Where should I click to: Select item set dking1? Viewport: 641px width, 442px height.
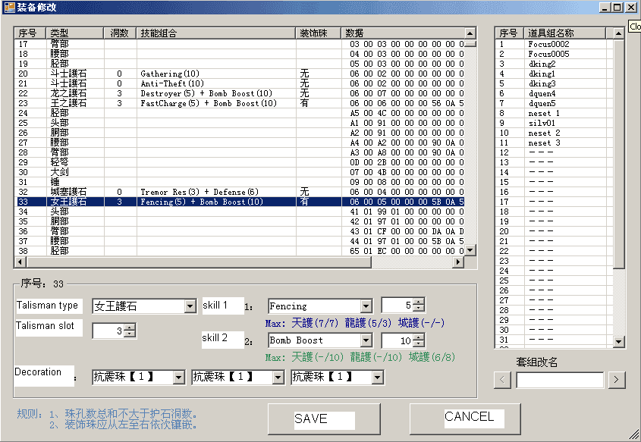[x=554, y=74]
